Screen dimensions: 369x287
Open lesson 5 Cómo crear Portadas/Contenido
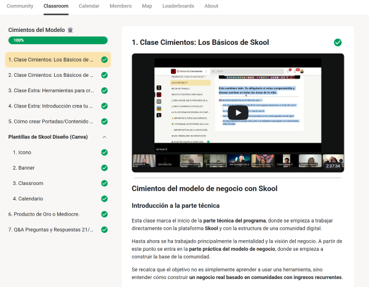(58, 122)
